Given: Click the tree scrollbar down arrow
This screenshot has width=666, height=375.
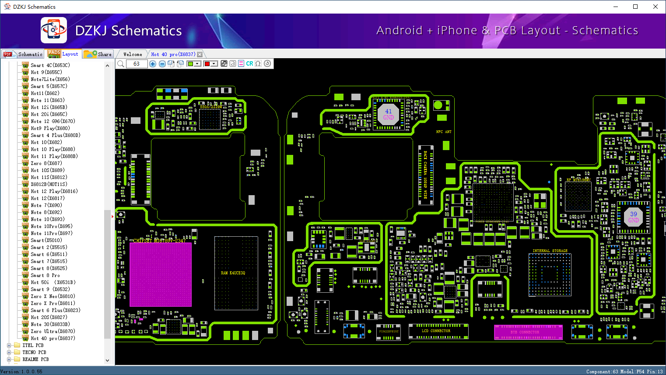Looking at the screenshot, I should [108, 361].
